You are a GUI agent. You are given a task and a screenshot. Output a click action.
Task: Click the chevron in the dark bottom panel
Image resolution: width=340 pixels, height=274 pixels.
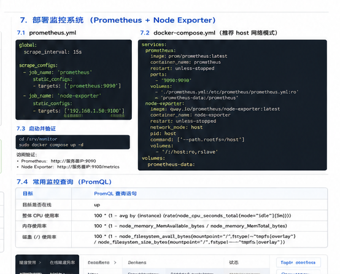(40, 262)
